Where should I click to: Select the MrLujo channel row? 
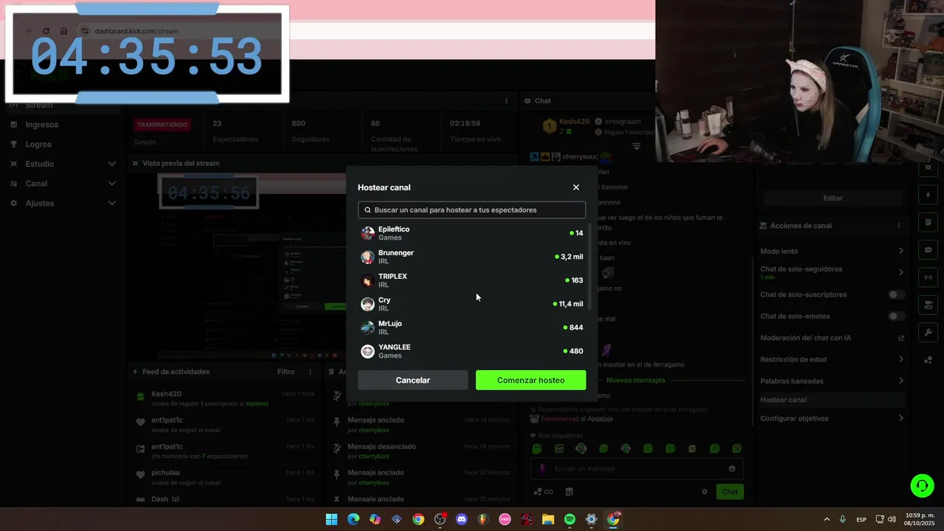472,327
